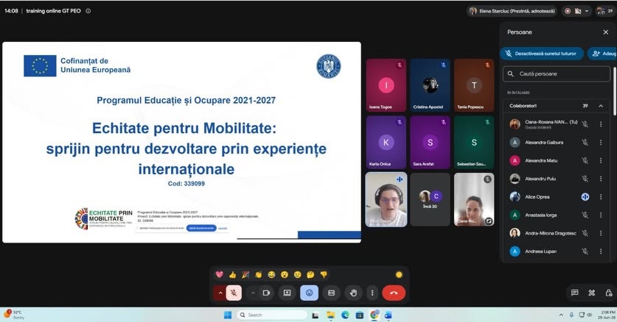Select Cristina Apostol video tile
Image resolution: width=617 pixels, height=322 pixels.
(430, 85)
